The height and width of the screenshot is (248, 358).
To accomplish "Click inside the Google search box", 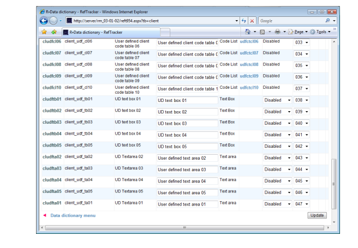I will [291, 21].
